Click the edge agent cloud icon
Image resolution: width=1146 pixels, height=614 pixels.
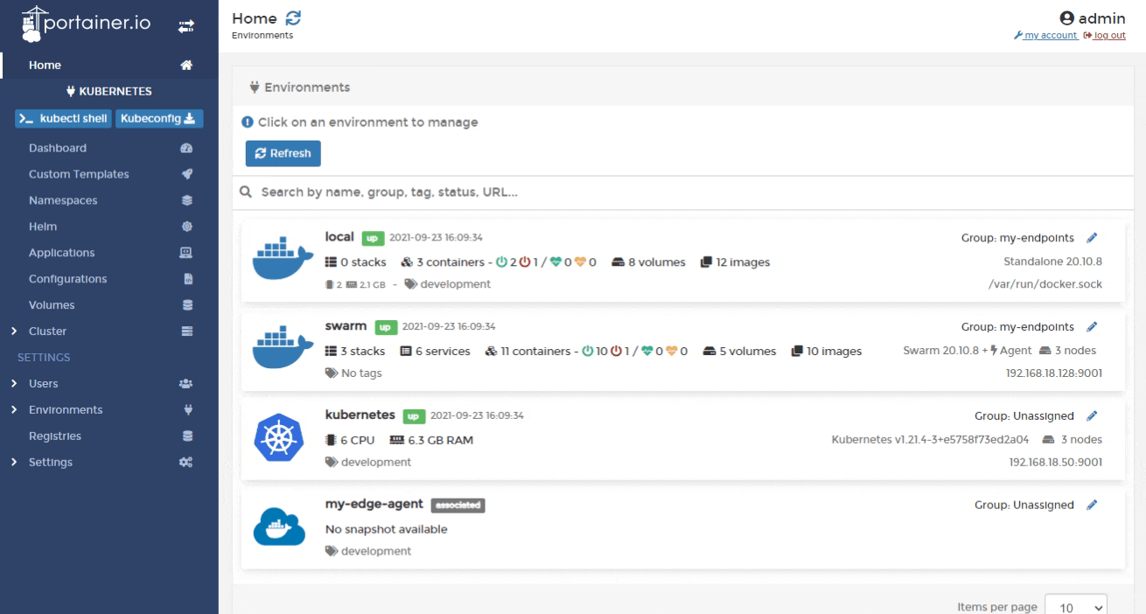(276, 527)
